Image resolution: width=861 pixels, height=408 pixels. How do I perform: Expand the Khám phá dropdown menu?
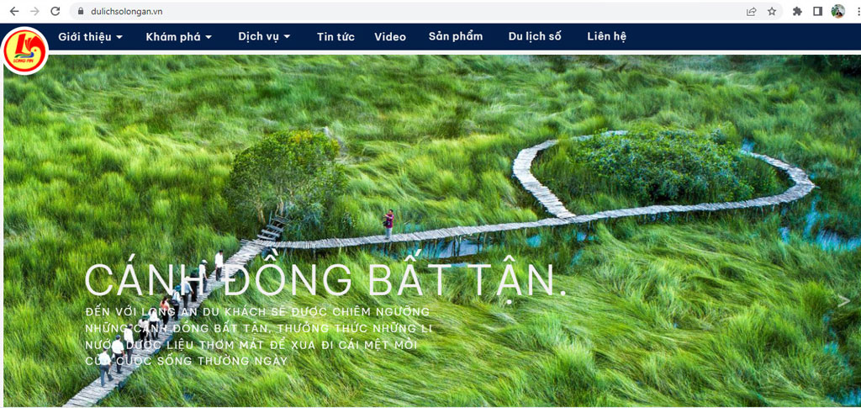click(178, 37)
